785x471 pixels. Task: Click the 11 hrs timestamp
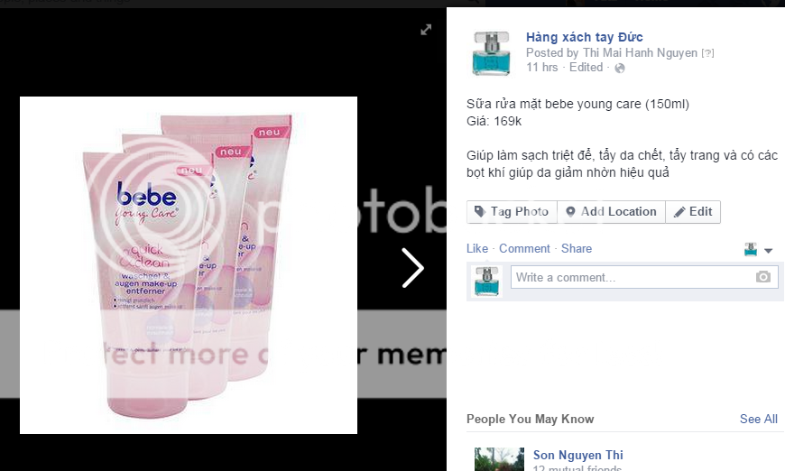(542, 68)
